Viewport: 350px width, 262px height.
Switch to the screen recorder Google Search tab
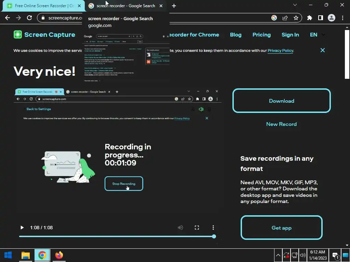click(x=126, y=6)
